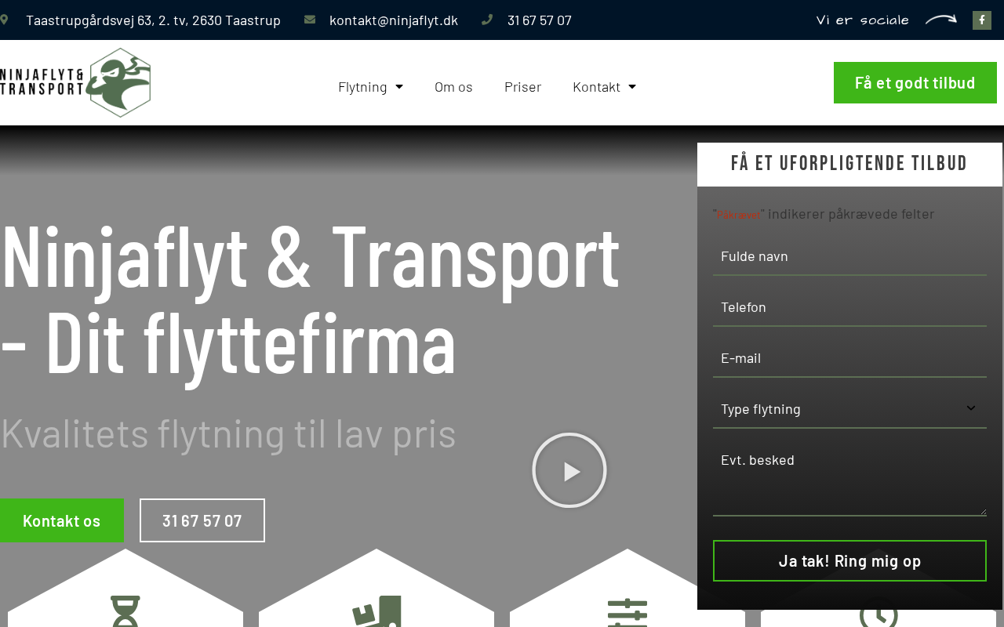
Task: Click the Taastrupgårdsvej address text
Action: click(153, 20)
